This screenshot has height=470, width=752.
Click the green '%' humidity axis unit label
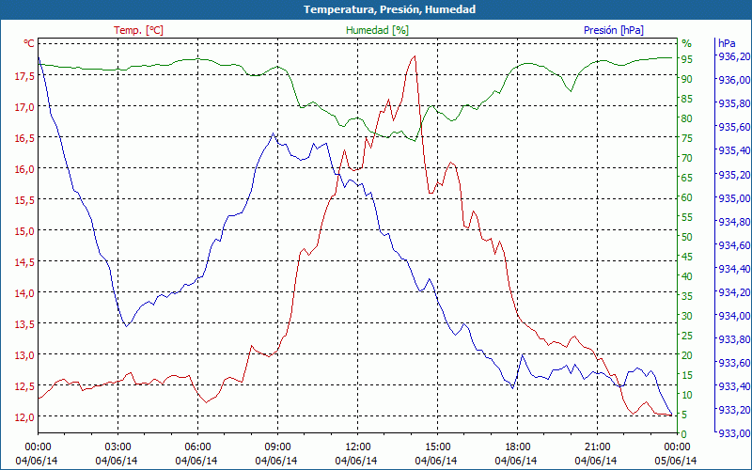point(687,43)
